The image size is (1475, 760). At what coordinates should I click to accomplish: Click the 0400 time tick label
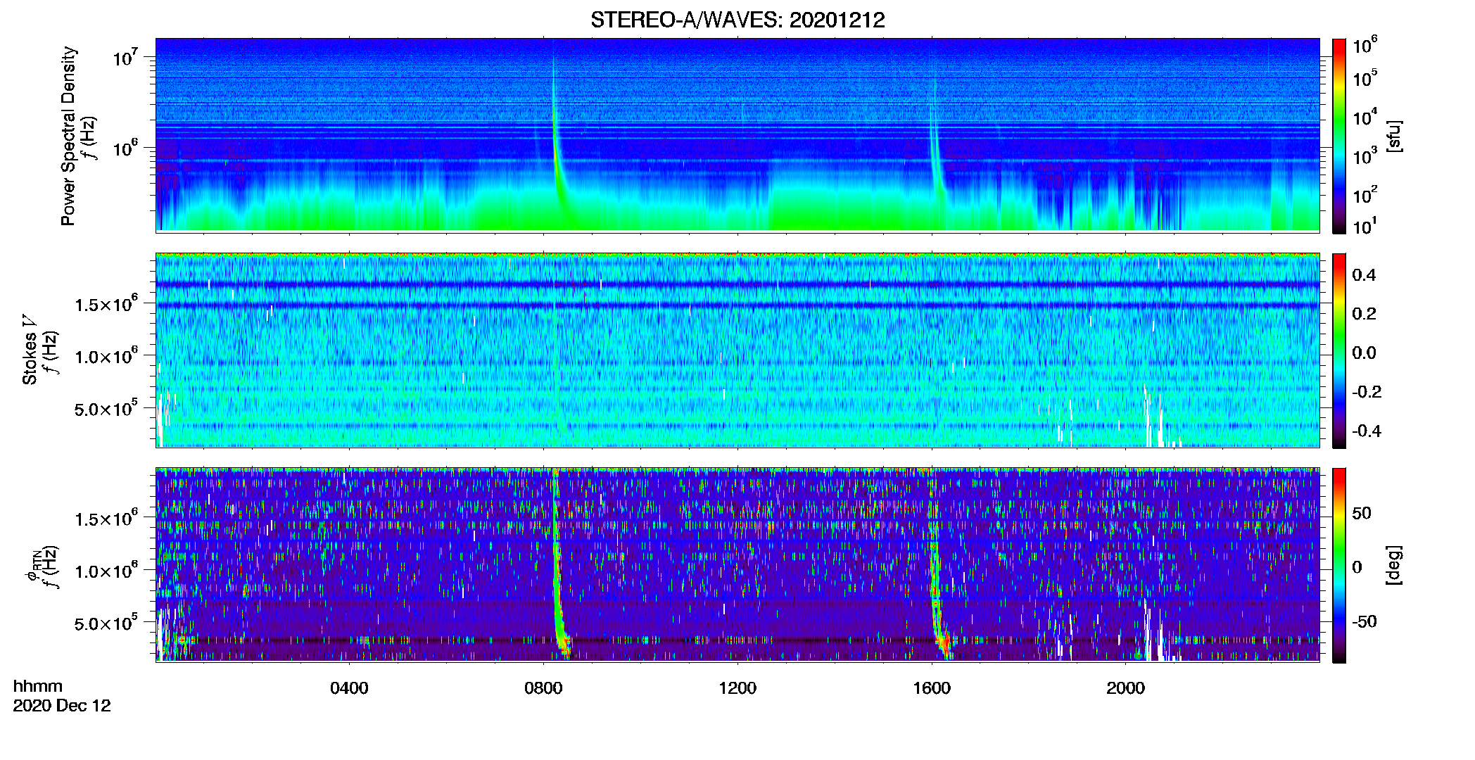349,688
